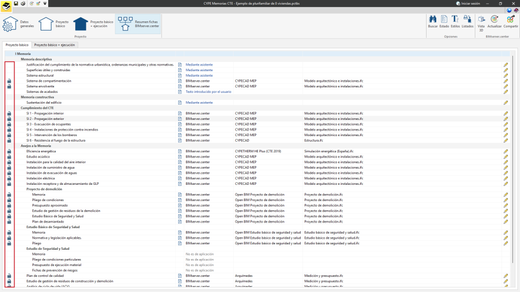The width and height of the screenshot is (520, 292).
Task: Click Iniciar sesión in title bar
Action: pyautogui.click(x=468, y=4)
